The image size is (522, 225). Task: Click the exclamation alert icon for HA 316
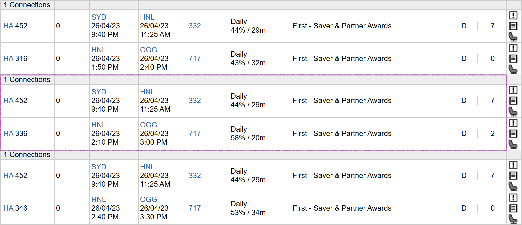[513, 48]
